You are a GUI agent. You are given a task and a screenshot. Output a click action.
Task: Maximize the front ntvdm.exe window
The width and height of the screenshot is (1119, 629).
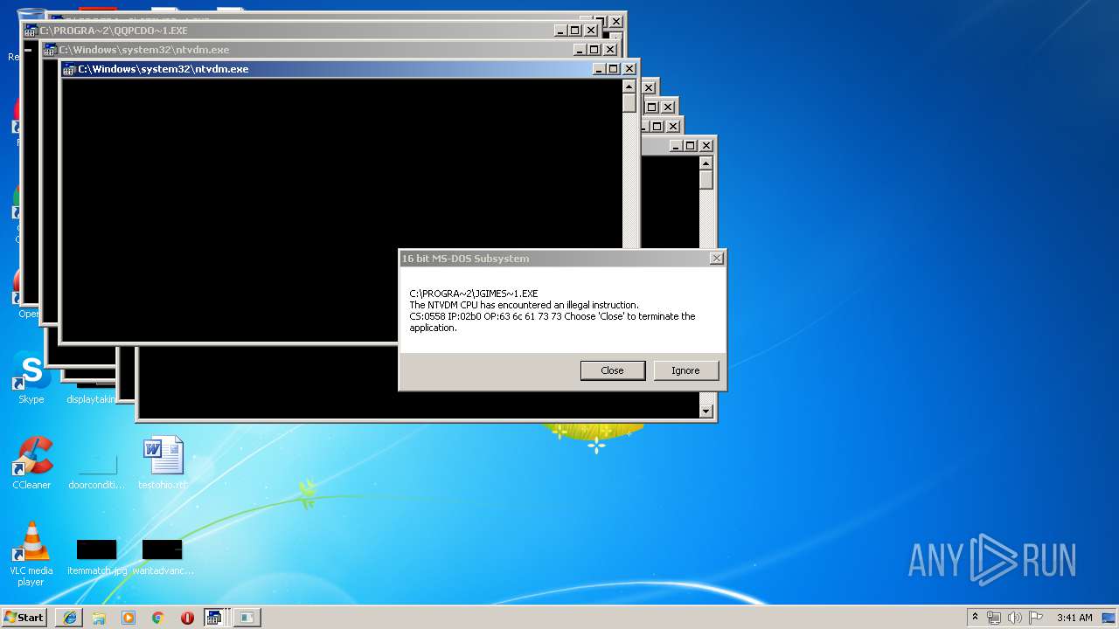click(613, 69)
